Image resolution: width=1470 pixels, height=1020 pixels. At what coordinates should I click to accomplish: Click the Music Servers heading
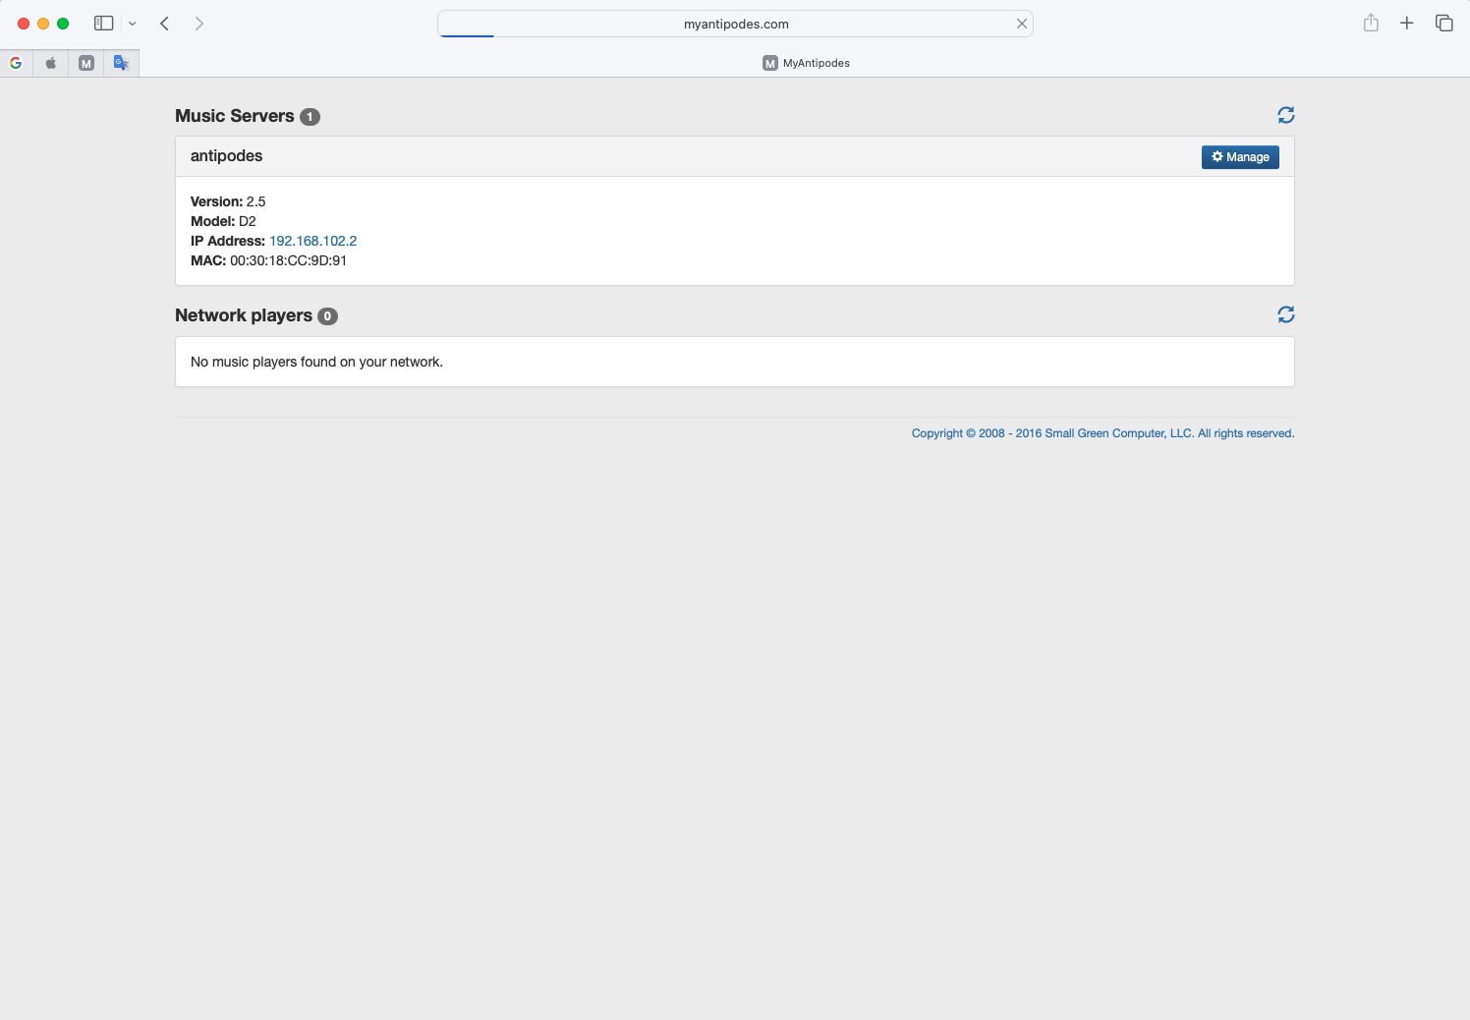point(235,116)
